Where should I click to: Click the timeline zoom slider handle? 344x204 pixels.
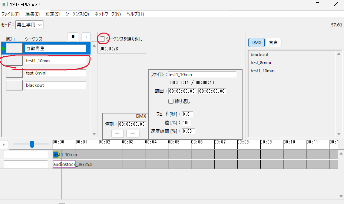click(x=32, y=144)
